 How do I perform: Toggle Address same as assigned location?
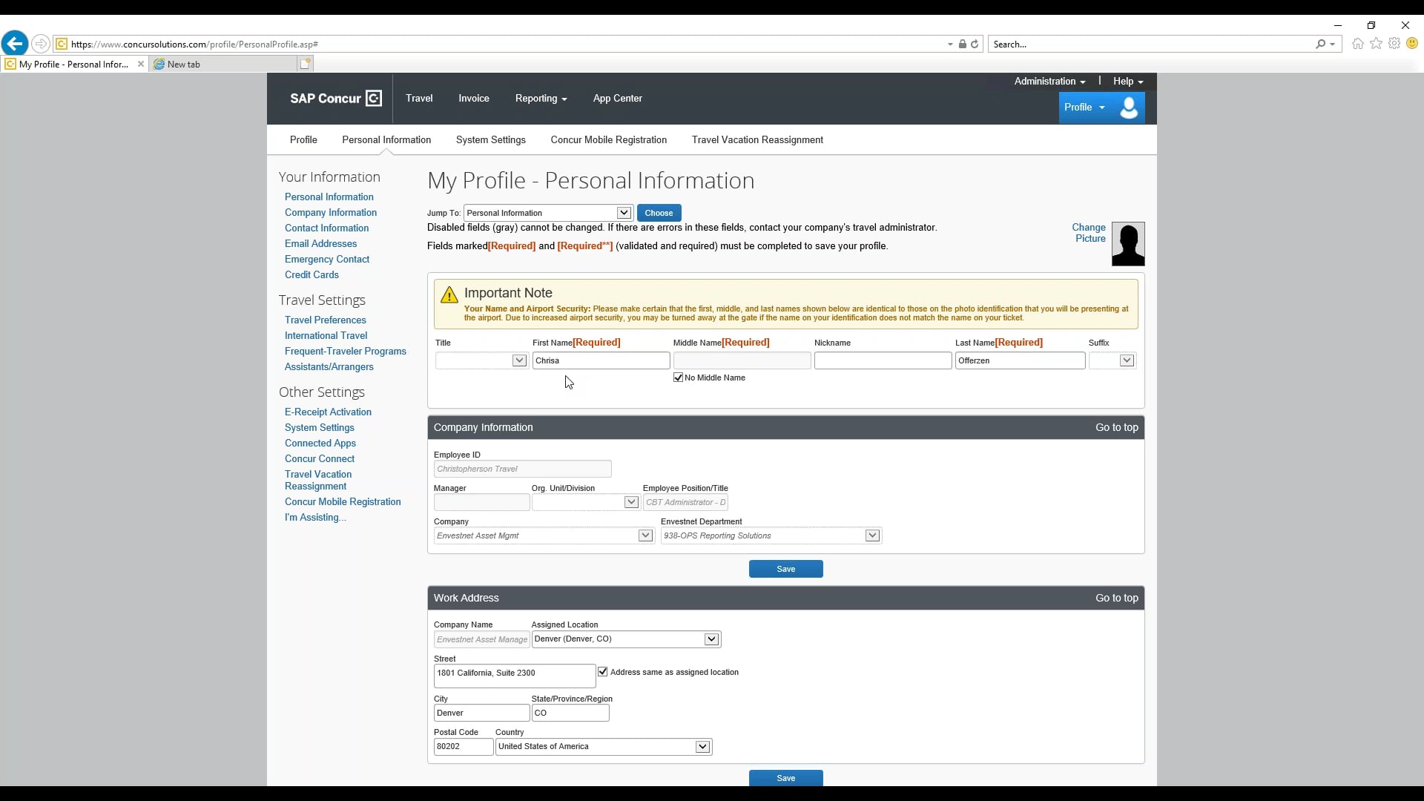pos(603,672)
